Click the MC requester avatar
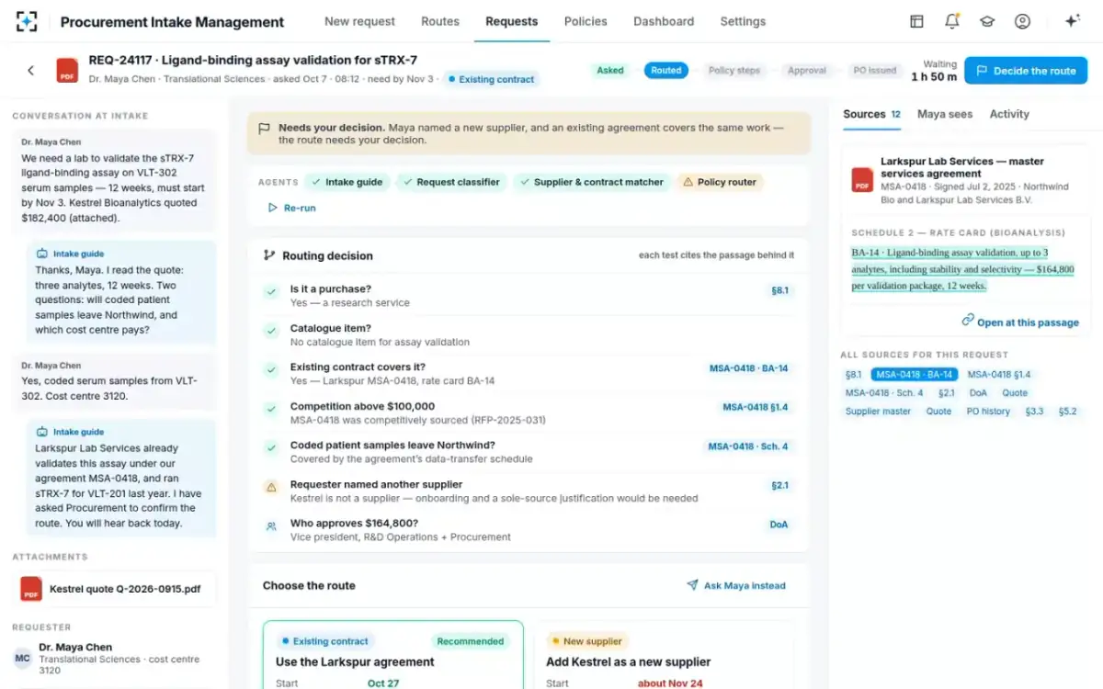Viewport: 1103px width, 689px height. (22, 658)
